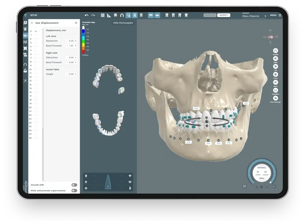The height and width of the screenshot is (221, 305).
Task: Increase Left Joint Back/Forward value
Action: pos(75,46)
